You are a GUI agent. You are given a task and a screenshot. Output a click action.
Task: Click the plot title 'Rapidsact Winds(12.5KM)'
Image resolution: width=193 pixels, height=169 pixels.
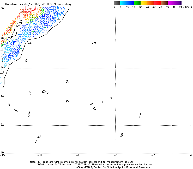click(x=23, y=4)
